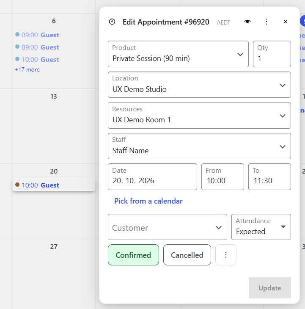Select the Cancelled status button
Image resolution: width=305 pixels, height=309 pixels.
pyautogui.click(x=187, y=255)
